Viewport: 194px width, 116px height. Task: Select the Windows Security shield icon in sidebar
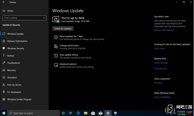pyautogui.click(x=4, y=48)
